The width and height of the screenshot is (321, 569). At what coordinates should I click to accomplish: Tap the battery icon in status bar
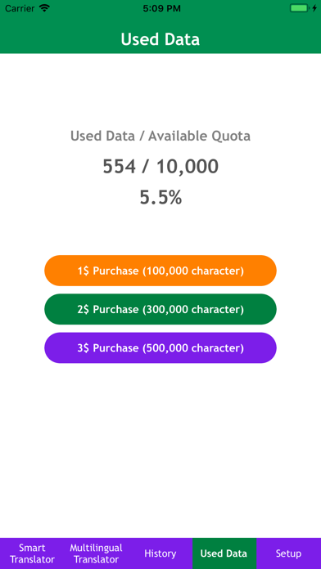tap(299, 8)
